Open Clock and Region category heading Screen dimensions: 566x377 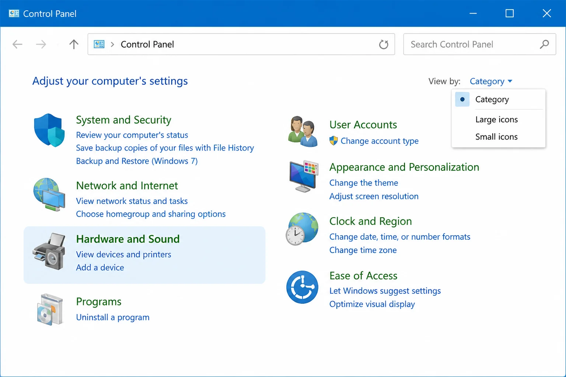click(370, 221)
